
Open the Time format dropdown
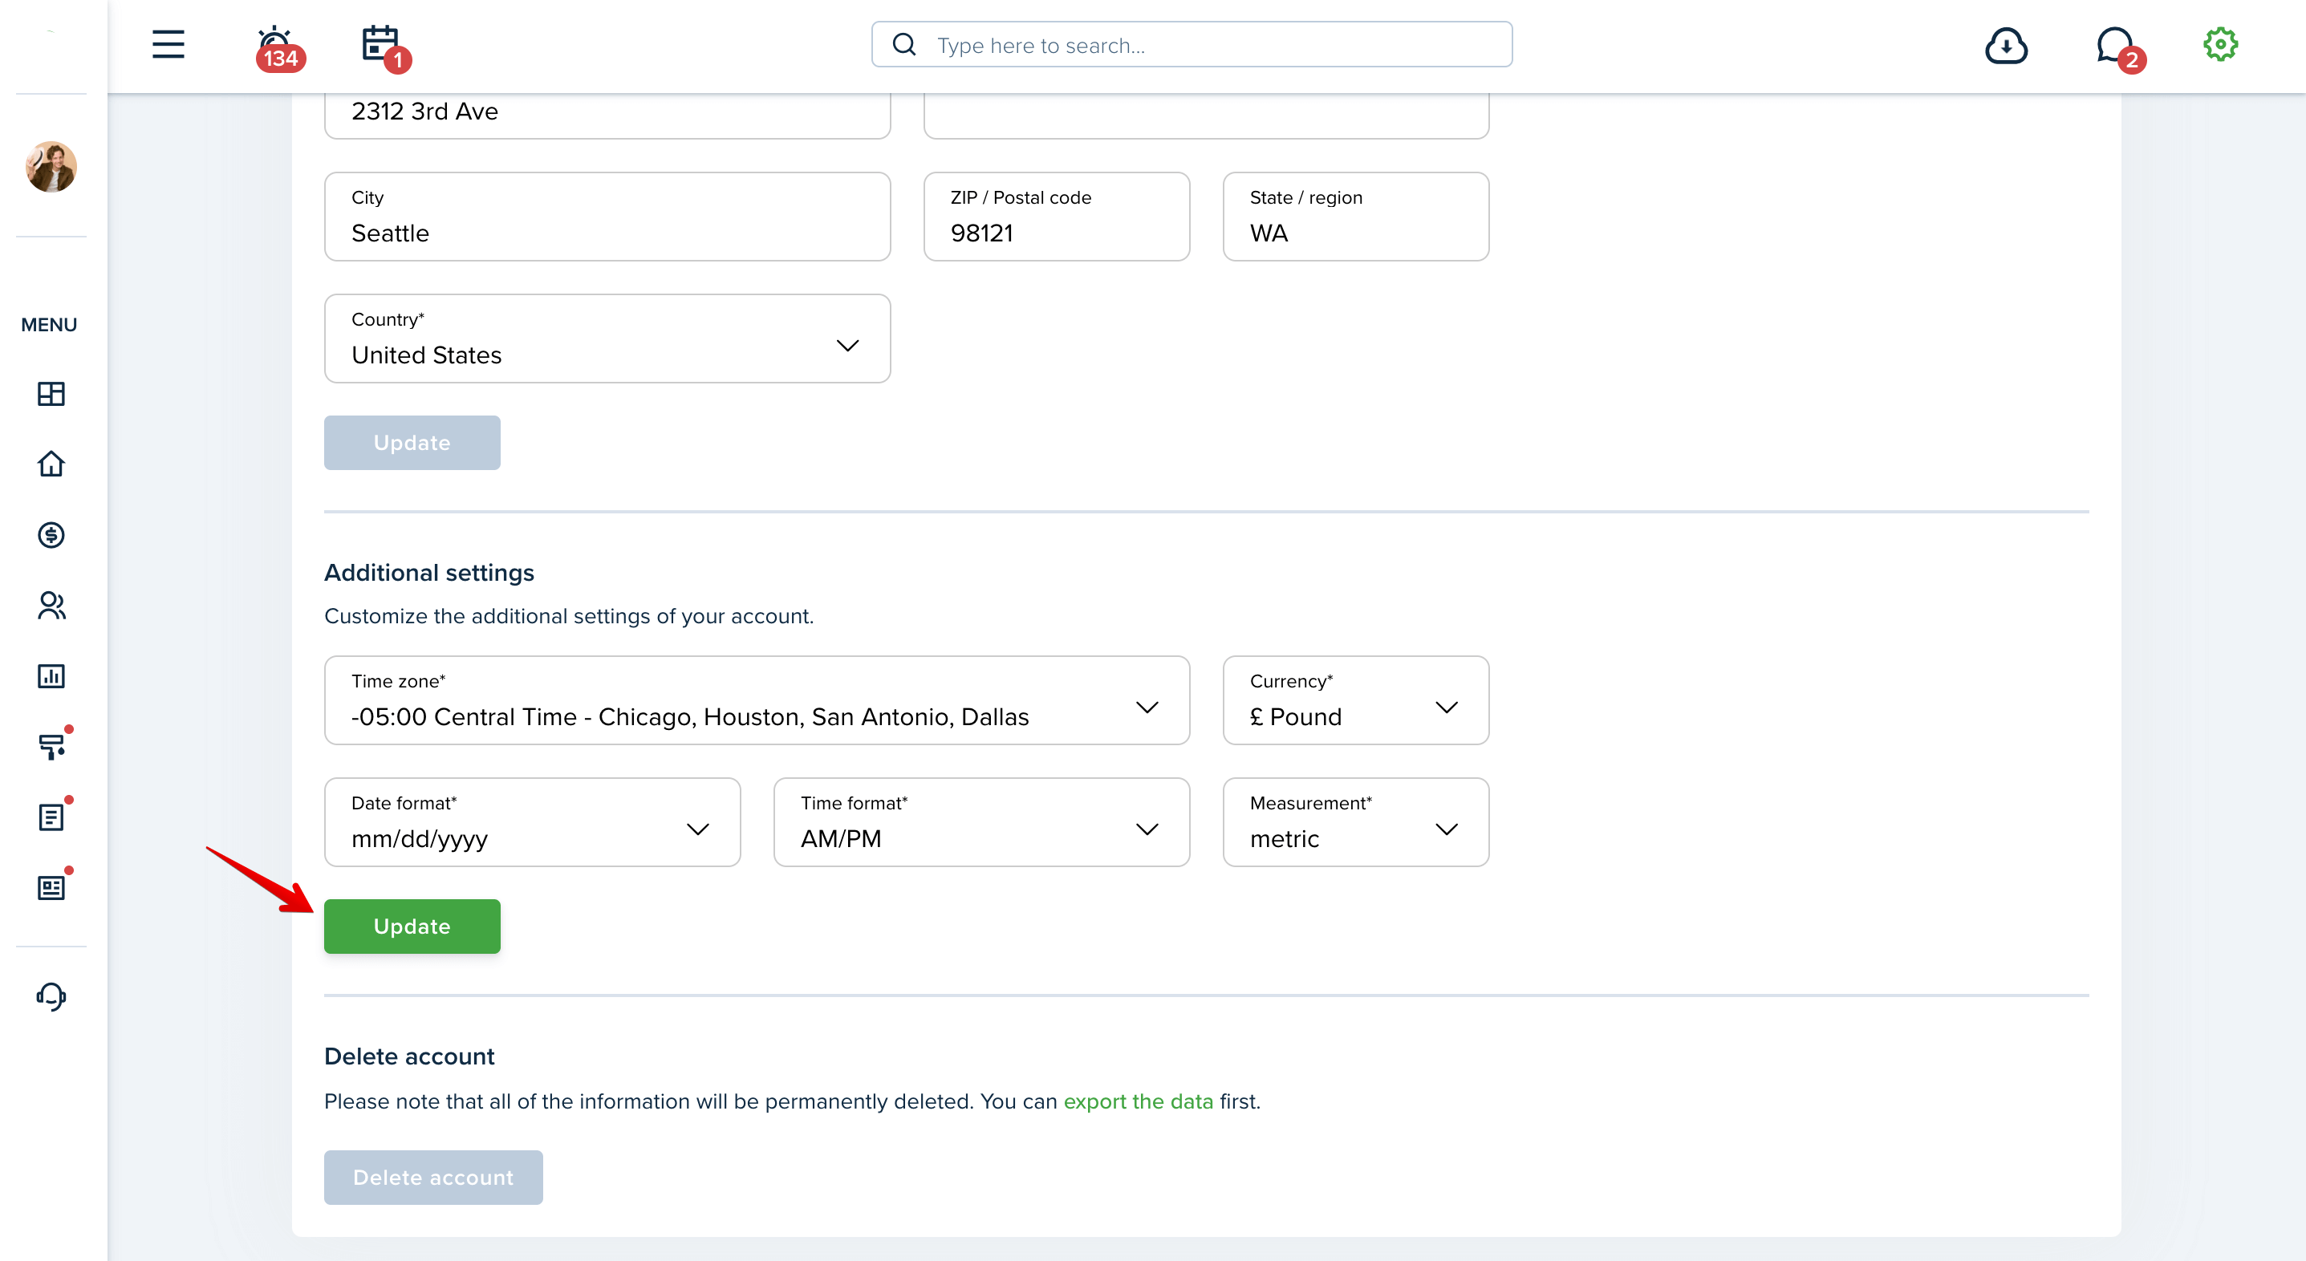[981, 821]
